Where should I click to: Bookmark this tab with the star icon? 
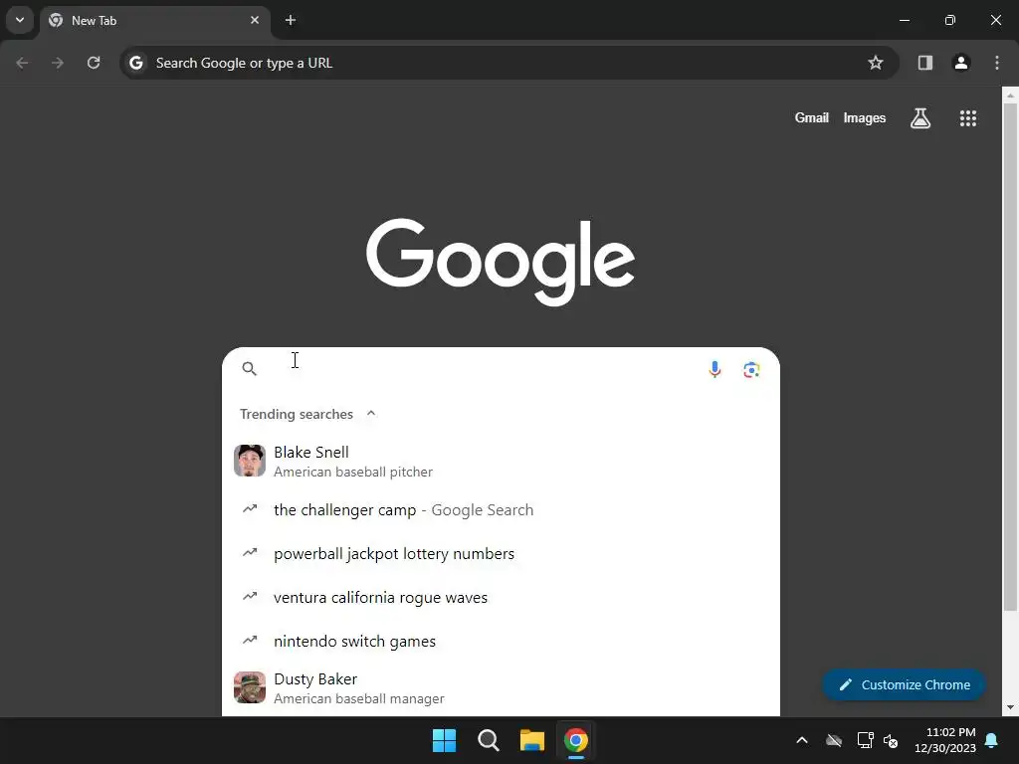tap(876, 63)
